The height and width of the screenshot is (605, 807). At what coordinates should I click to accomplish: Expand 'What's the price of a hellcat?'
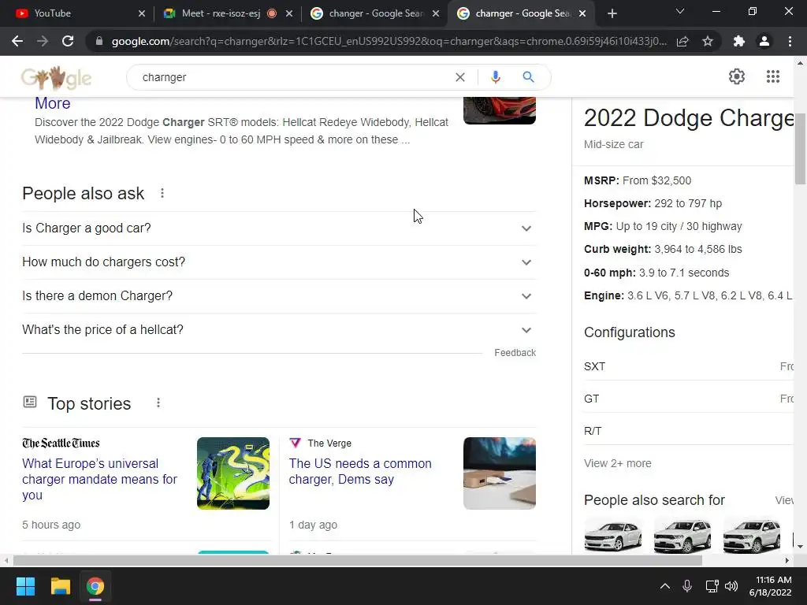279,330
